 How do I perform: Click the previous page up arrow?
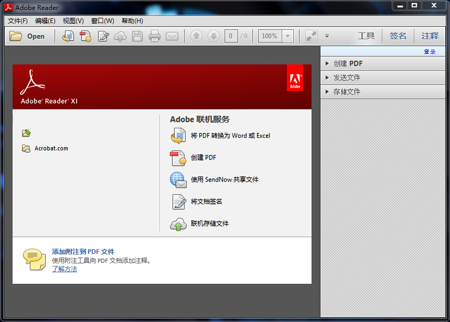point(196,36)
